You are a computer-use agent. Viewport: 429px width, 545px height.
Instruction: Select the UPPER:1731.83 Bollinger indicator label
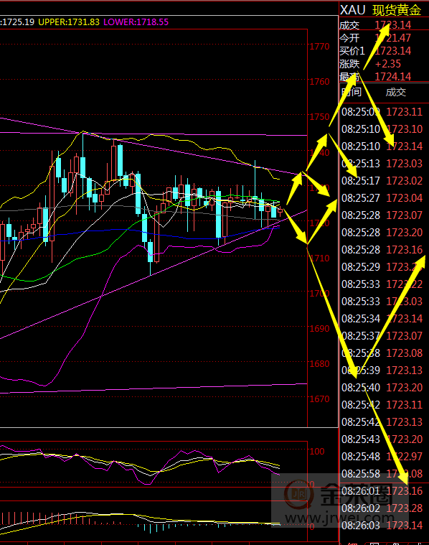(x=69, y=22)
